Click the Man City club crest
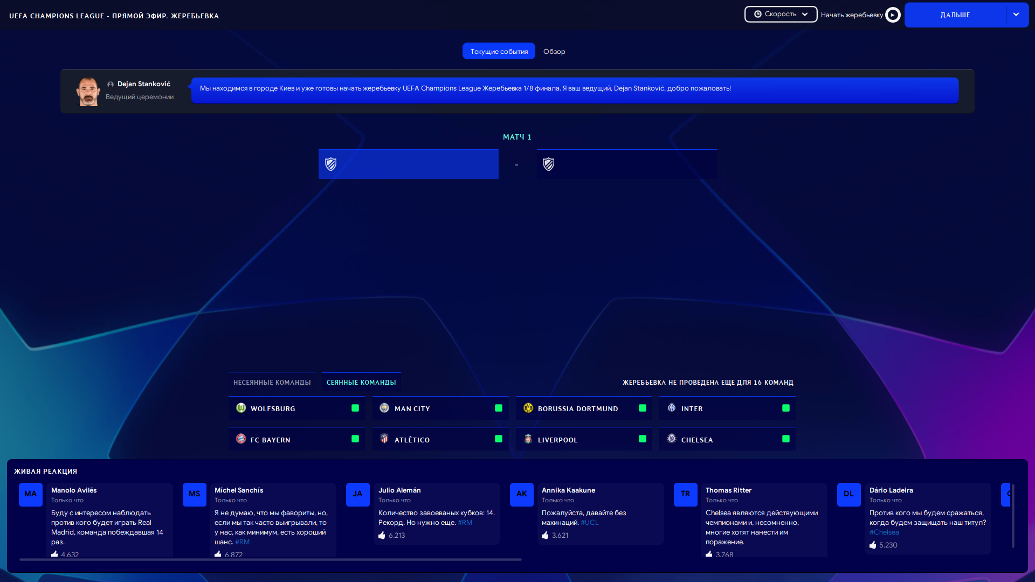 384,408
